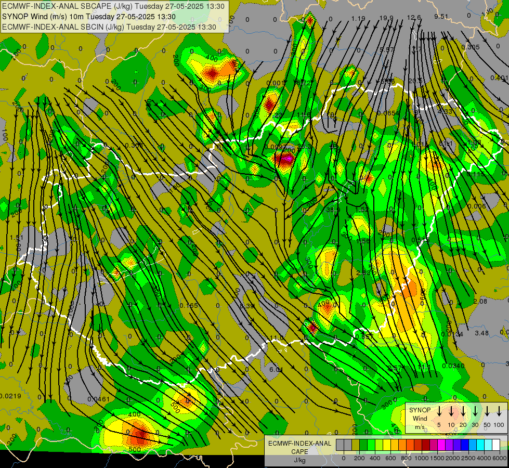Click the '0.165' map value
The width and height of the screenshot is (509, 468).
189,305
